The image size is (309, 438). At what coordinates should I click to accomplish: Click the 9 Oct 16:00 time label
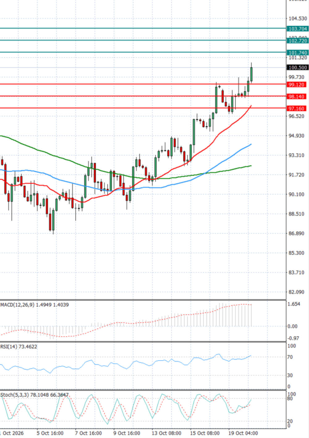(x=127, y=433)
